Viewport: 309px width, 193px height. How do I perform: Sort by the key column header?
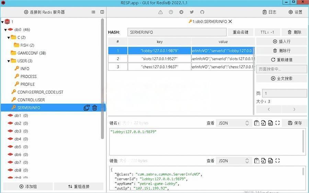tap(159, 42)
